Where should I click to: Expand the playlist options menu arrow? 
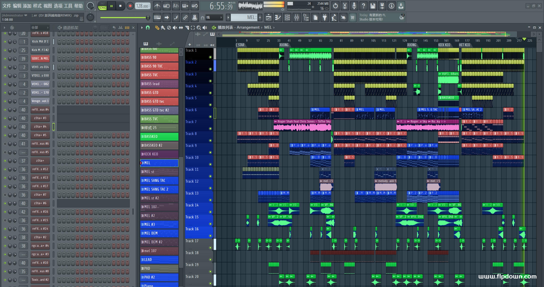pyautogui.click(x=142, y=28)
